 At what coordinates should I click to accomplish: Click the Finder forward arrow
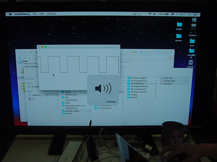click(32, 74)
